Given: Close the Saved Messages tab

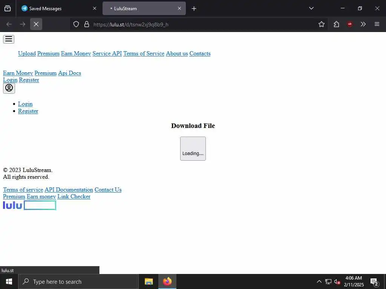Looking at the screenshot, I should (95, 8).
